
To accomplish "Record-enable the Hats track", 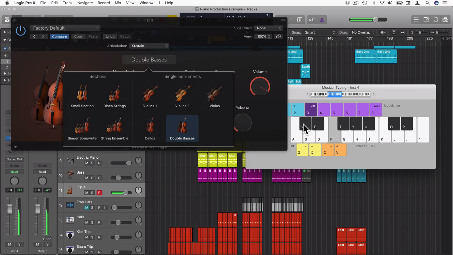I will [99, 222].
